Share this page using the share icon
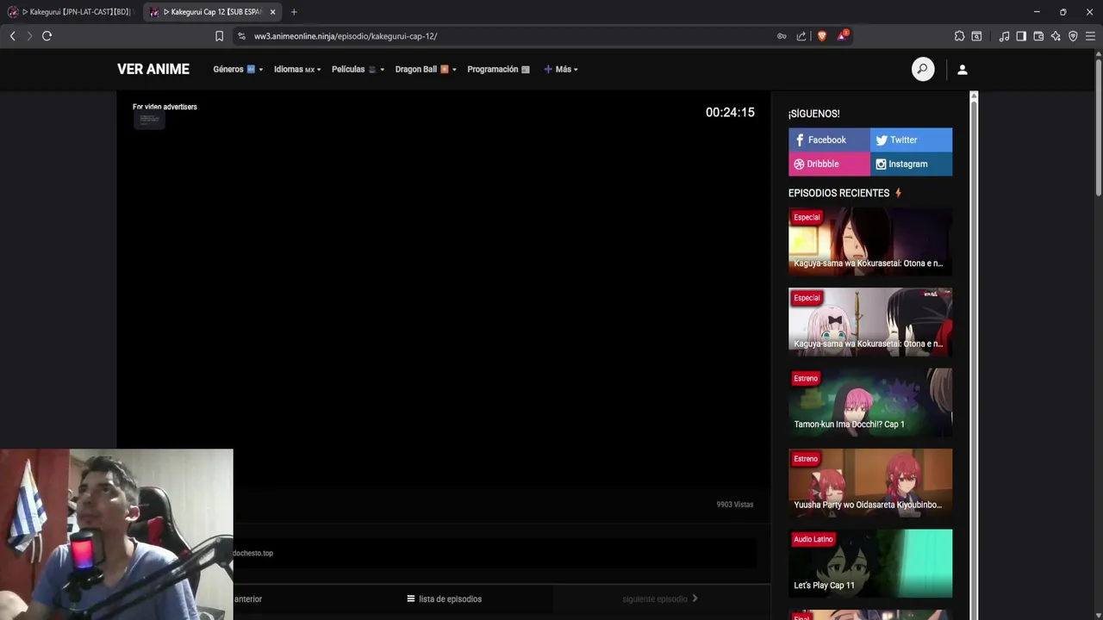1103x620 pixels. click(x=801, y=36)
